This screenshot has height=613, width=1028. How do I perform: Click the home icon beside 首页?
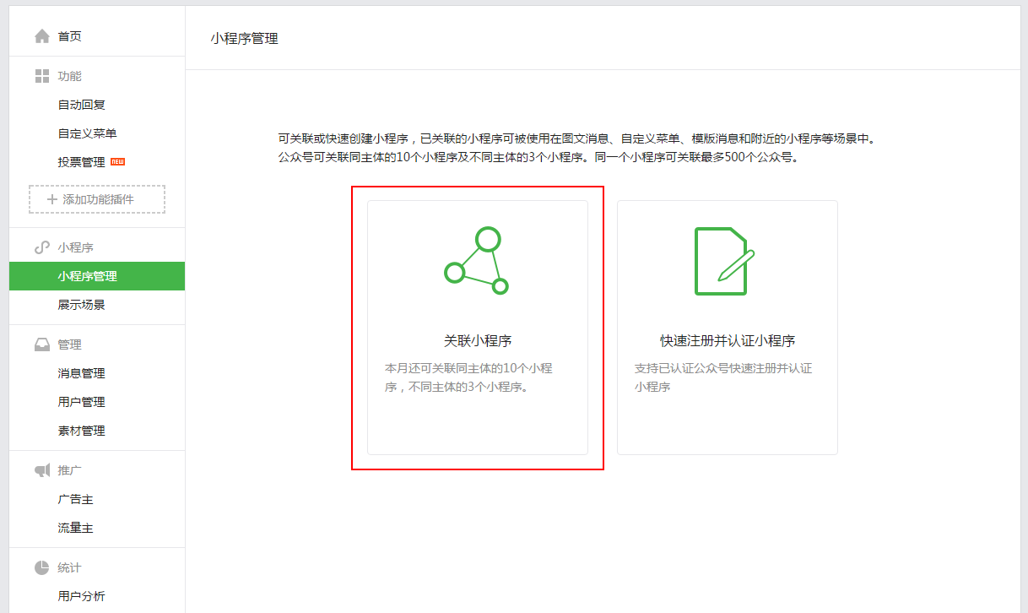click(42, 36)
